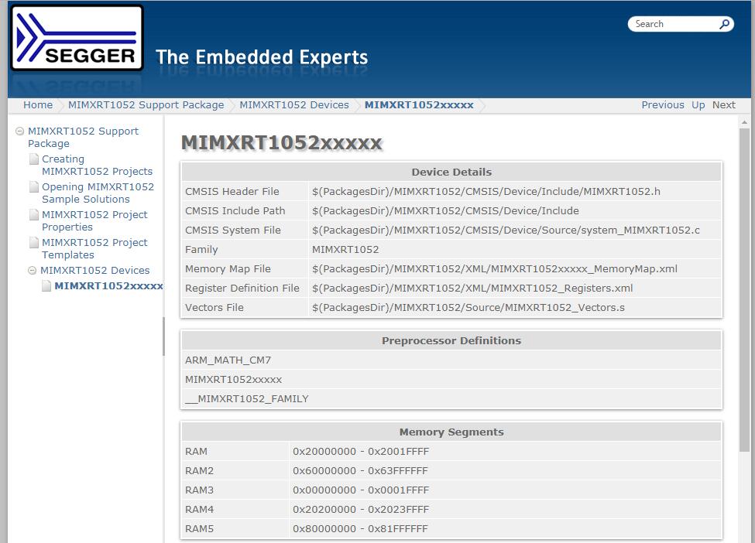Click the Preprocessor Definitions table header
Screen dimensions: 755x543
click(451, 340)
